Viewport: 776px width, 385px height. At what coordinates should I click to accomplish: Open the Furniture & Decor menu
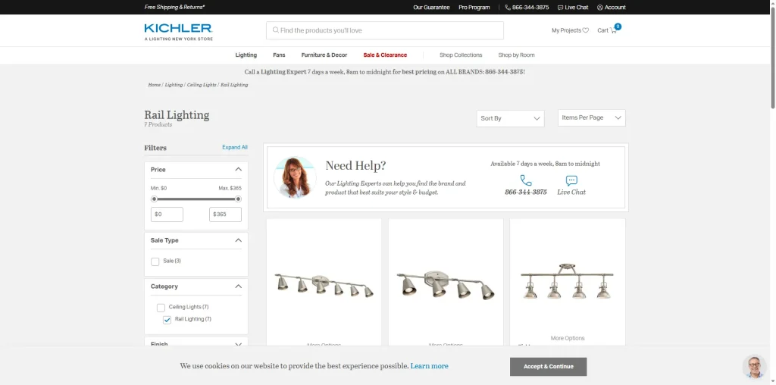(x=324, y=55)
